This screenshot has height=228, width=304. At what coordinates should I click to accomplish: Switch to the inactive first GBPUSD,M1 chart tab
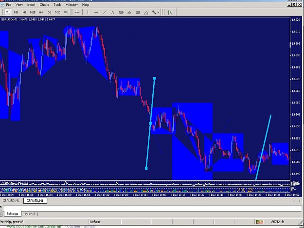11,201
